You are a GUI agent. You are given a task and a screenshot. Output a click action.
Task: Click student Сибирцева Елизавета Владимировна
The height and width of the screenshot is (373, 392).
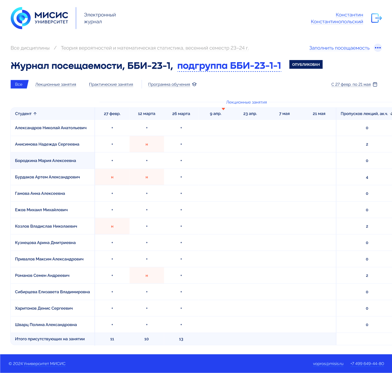53,292
